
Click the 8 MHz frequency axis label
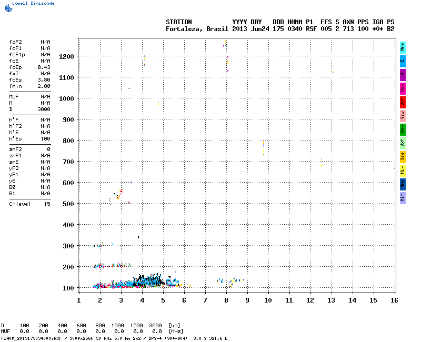[x=226, y=300]
